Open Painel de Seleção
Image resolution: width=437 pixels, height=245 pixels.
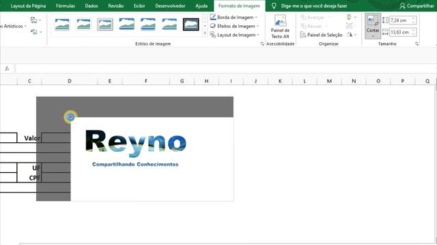[321, 35]
